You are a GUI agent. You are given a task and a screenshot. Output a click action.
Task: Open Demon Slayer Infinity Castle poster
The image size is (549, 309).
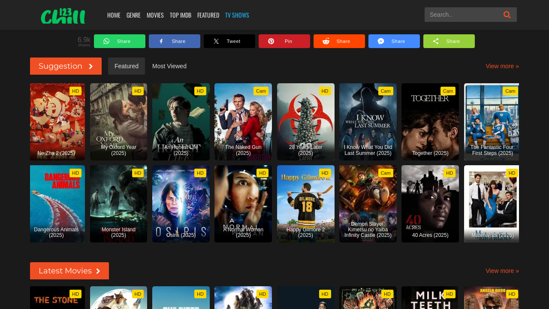(368, 204)
